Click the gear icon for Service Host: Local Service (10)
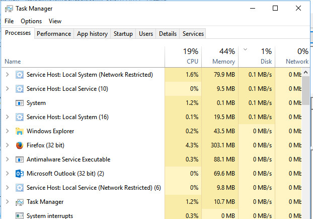This screenshot has height=219, width=313. tap(20, 89)
